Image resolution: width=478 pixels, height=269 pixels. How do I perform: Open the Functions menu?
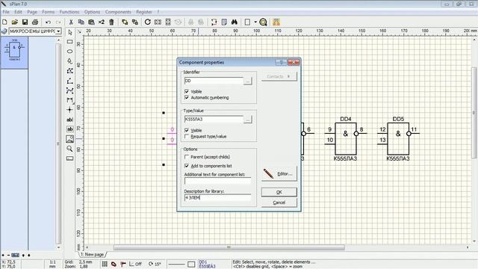[69, 12]
